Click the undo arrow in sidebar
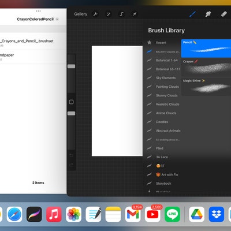 click(71, 155)
